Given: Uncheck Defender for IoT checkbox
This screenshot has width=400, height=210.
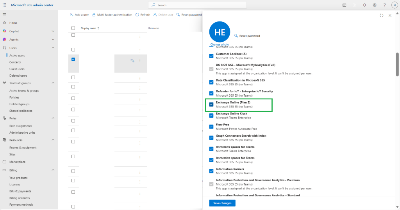Looking at the screenshot, I should (211, 93).
